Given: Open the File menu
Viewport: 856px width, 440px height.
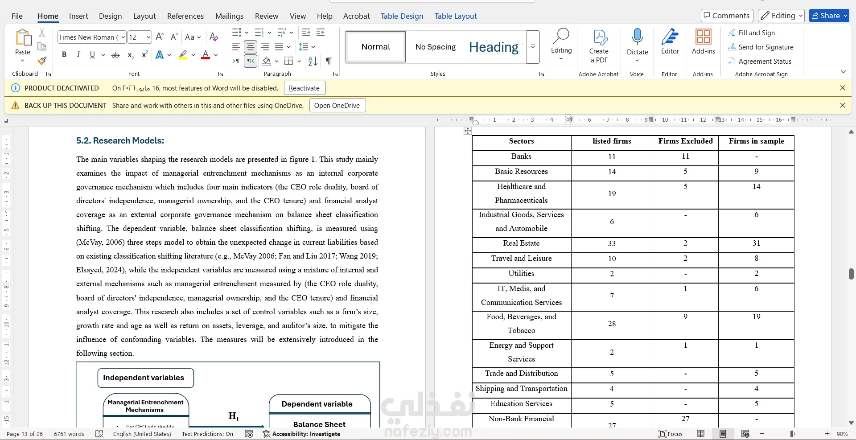Looking at the screenshot, I should click(x=17, y=16).
